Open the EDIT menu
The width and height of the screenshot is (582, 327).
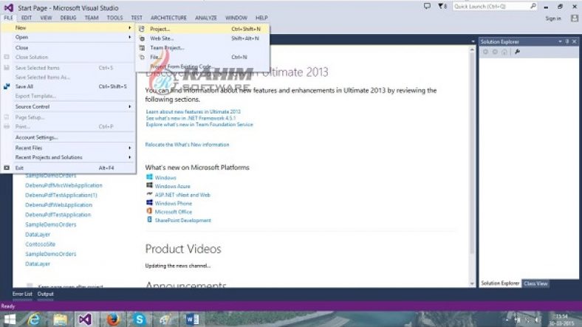27,18
